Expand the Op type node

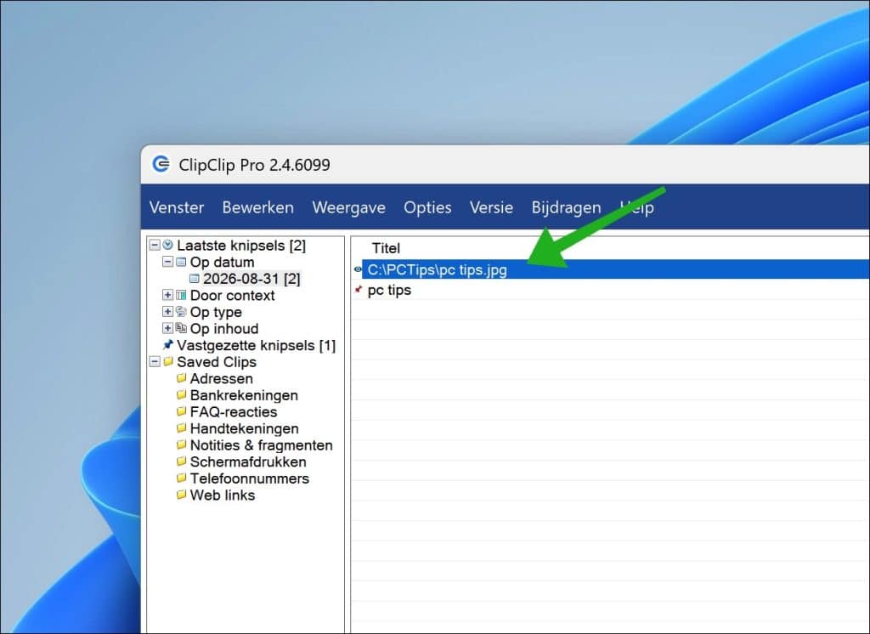point(167,311)
